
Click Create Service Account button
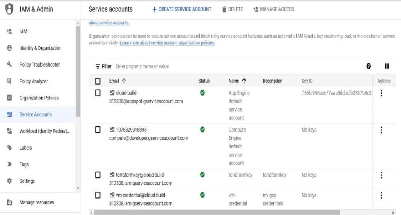[x=182, y=9]
